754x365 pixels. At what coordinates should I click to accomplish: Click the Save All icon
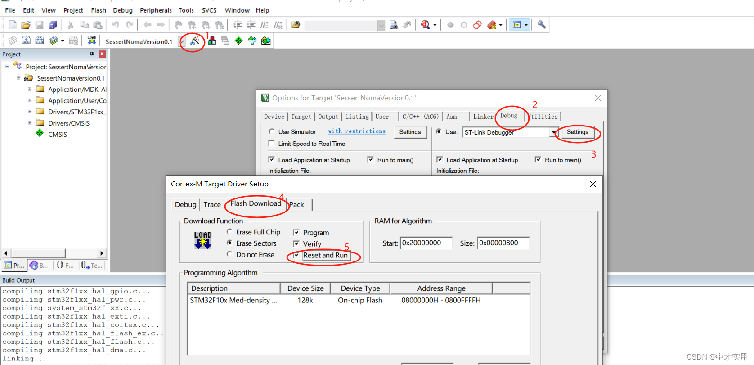(x=53, y=25)
